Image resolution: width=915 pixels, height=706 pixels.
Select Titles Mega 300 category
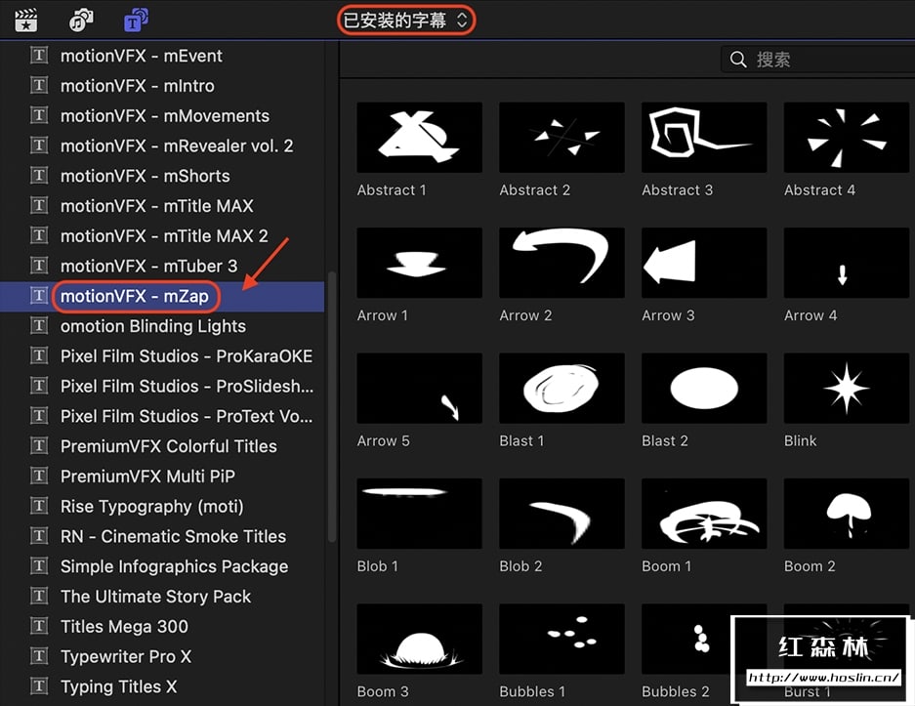[162, 626]
